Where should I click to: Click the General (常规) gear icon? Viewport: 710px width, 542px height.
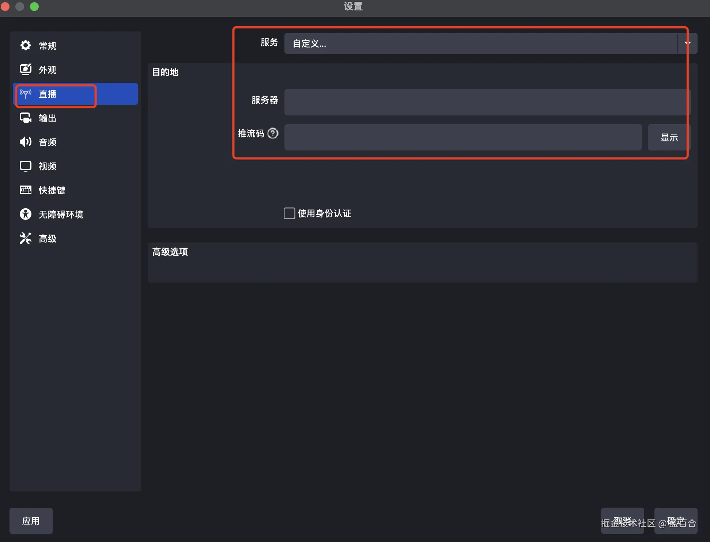coord(26,46)
